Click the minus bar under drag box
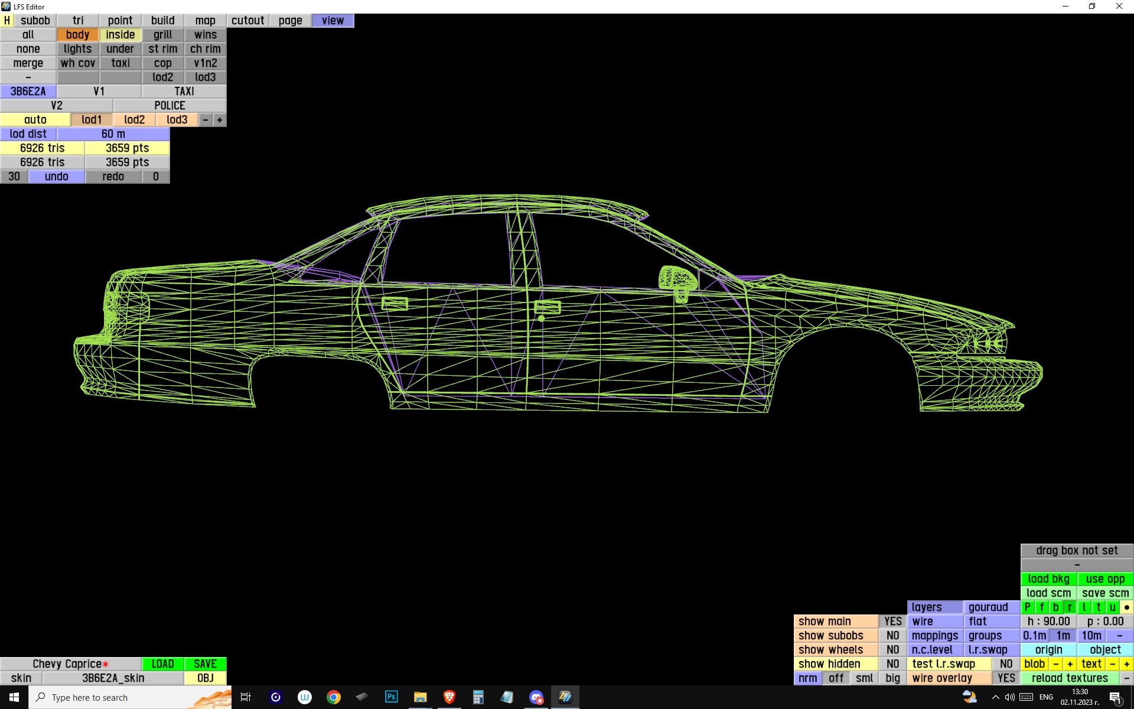Viewport: 1134px width, 709px height. point(1077,565)
